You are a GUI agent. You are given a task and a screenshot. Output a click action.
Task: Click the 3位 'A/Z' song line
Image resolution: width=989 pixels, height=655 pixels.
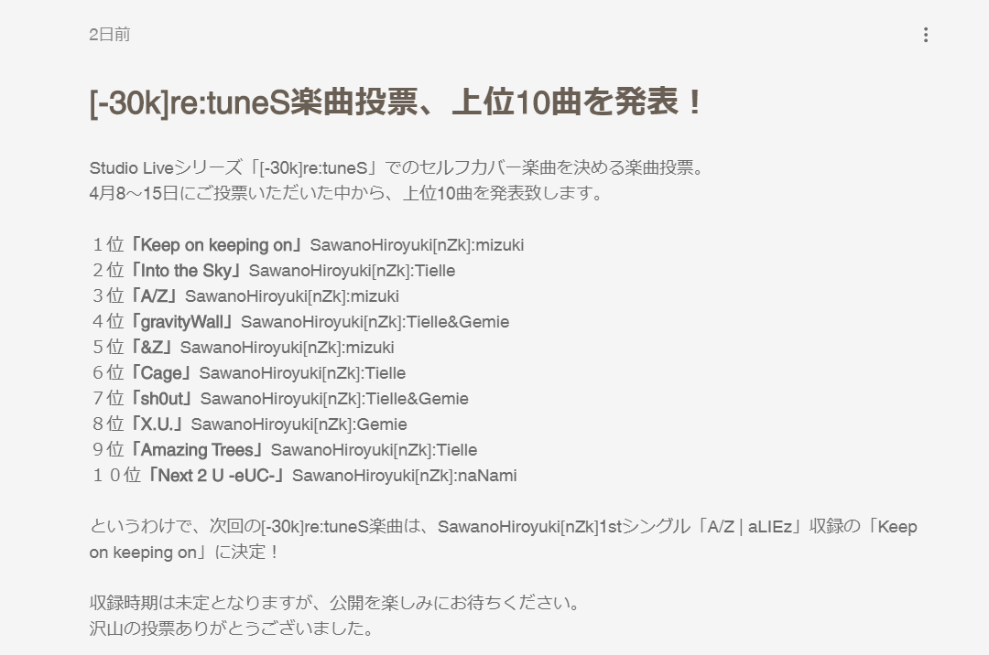pos(245,296)
